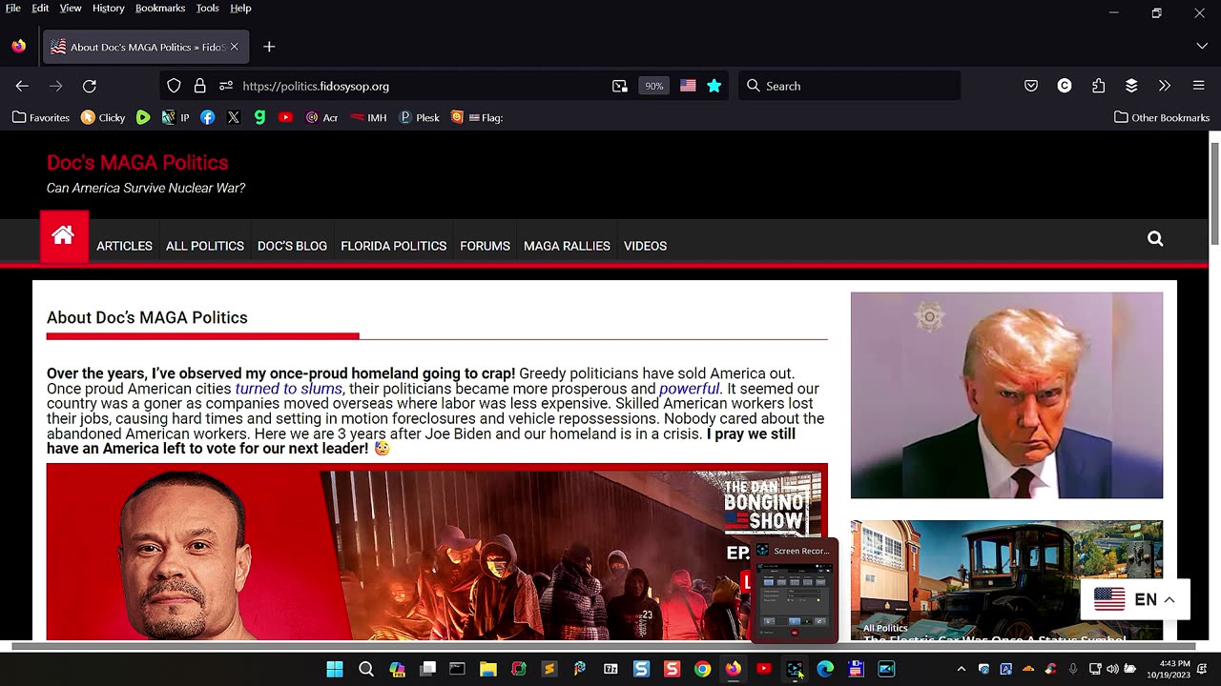Open Firefox View button
The height and width of the screenshot is (686, 1221).
[x=19, y=47]
